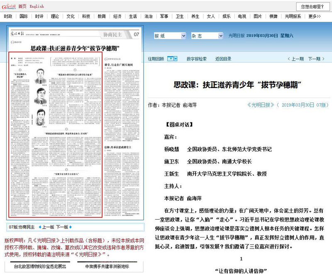Switch to the English version link

(x=37, y=7)
